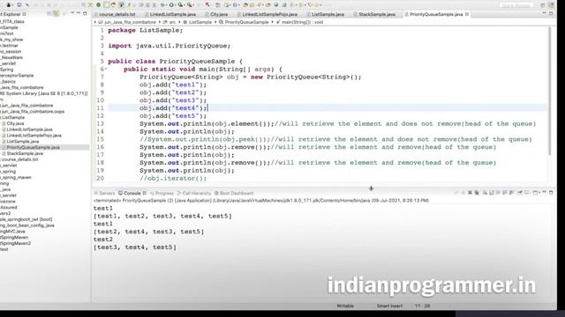This screenshot has width=565, height=317.
Task: Open the External Tools toolbar icon
Action: [x=189, y=5]
